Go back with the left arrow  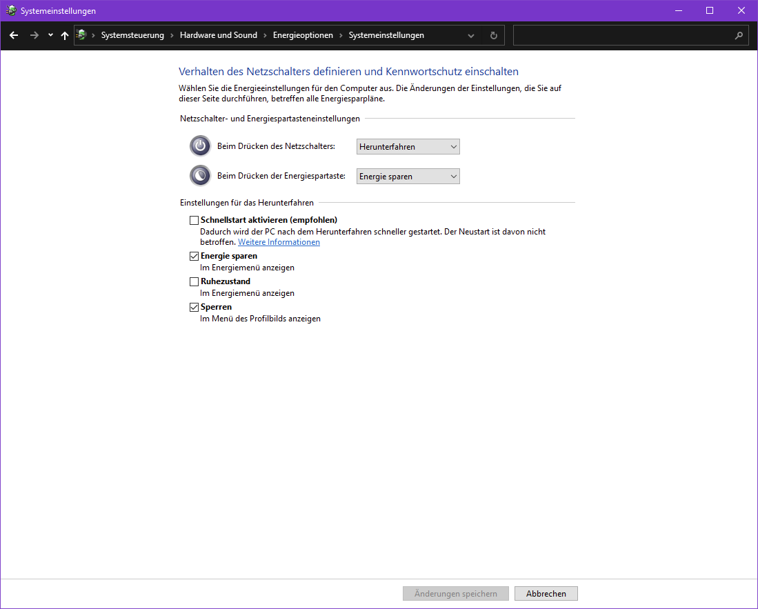tap(14, 35)
